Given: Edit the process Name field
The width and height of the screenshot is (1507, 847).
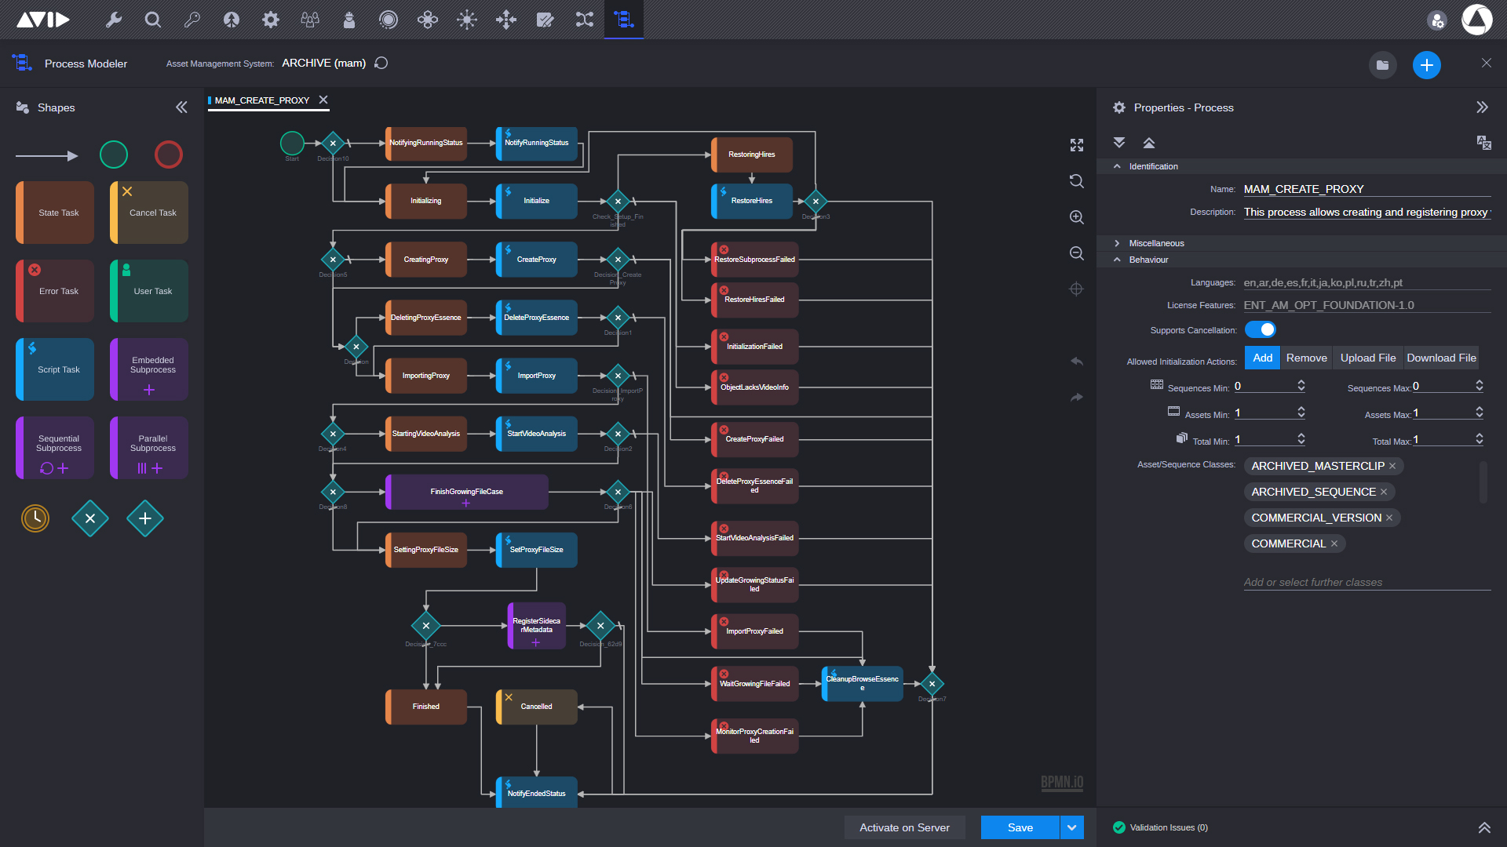Looking at the screenshot, I should pos(1367,189).
